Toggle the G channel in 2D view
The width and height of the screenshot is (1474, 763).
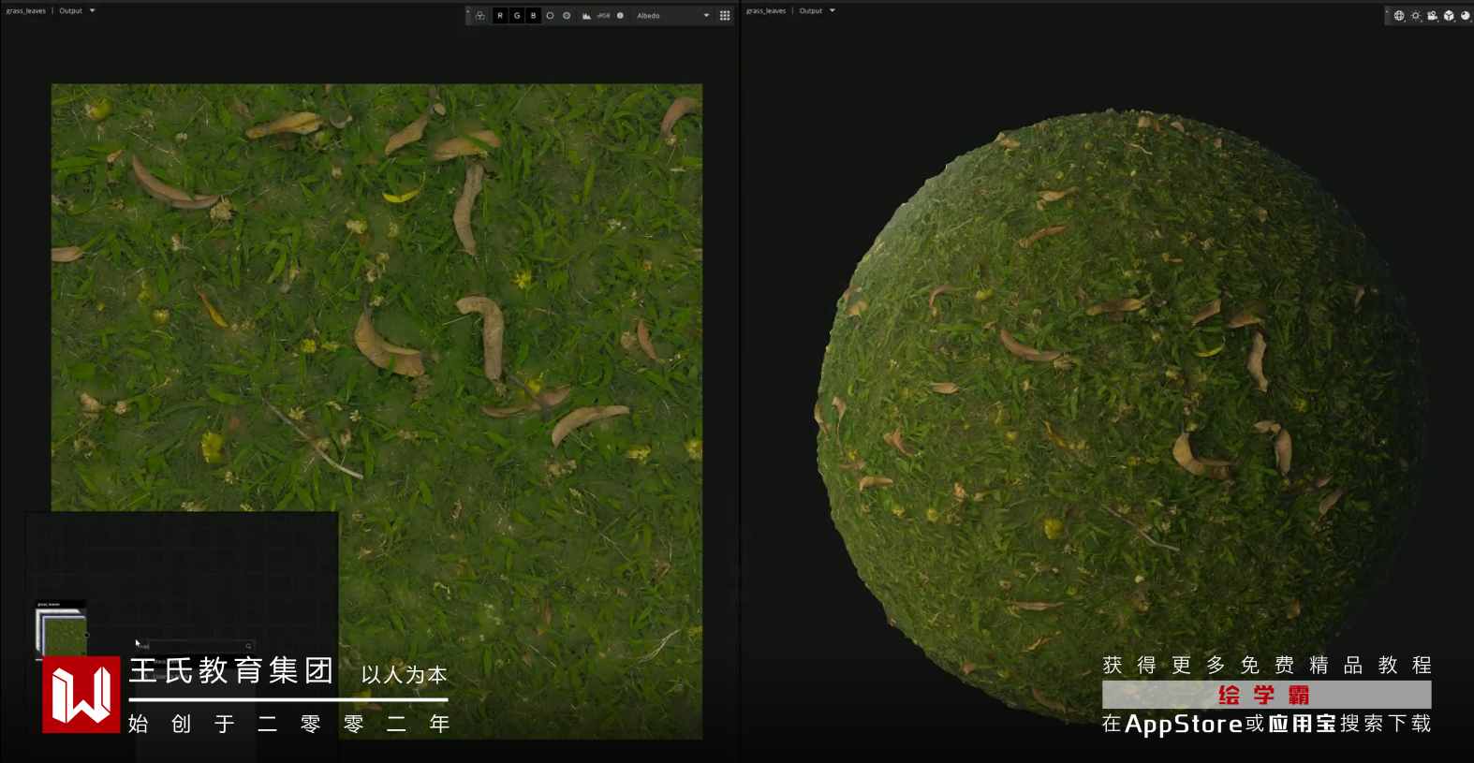(x=517, y=16)
